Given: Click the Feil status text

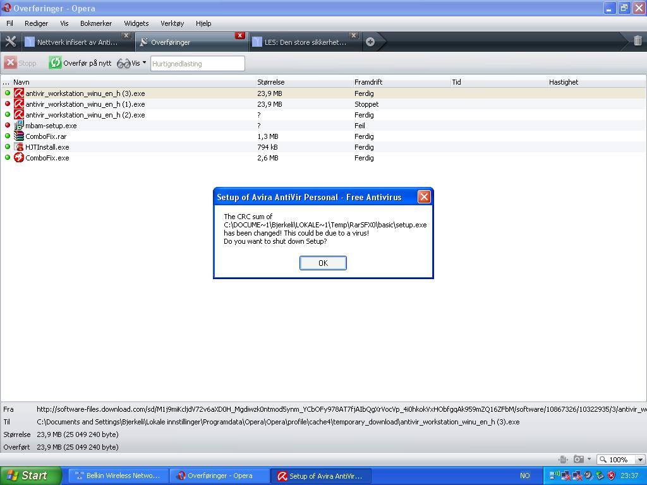Looking at the screenshot, I should click(x=360, y=126).
